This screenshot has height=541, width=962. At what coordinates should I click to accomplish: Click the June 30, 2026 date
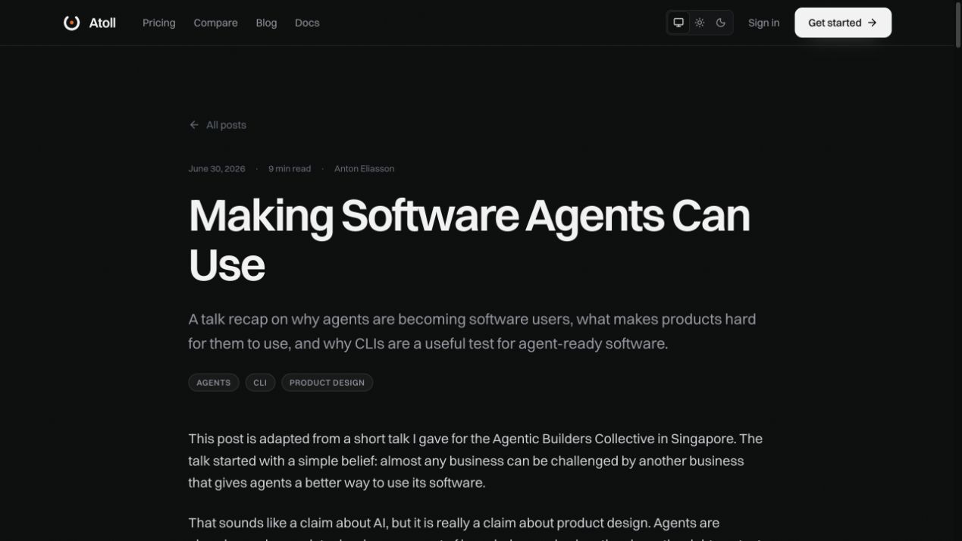tap(217, 169)
